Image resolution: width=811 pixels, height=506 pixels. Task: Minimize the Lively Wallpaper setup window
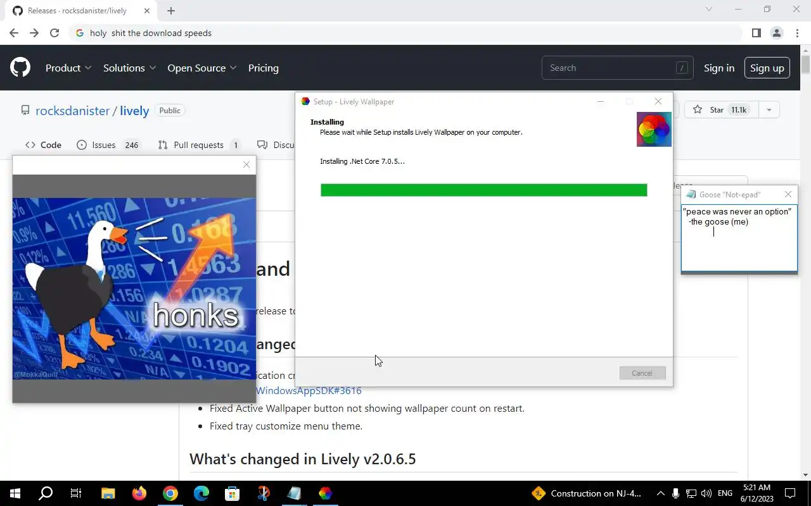point(600,101)
